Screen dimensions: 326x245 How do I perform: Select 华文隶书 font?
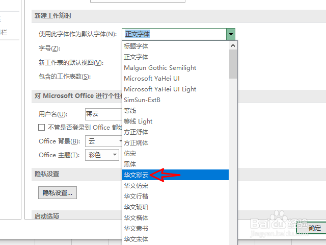click(175, 229)
